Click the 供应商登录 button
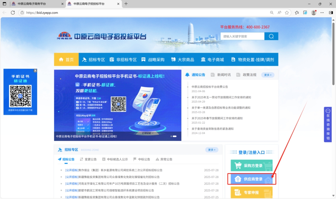Image resolution: width=336 pixels, height=199 pixels. pos(251,179)
